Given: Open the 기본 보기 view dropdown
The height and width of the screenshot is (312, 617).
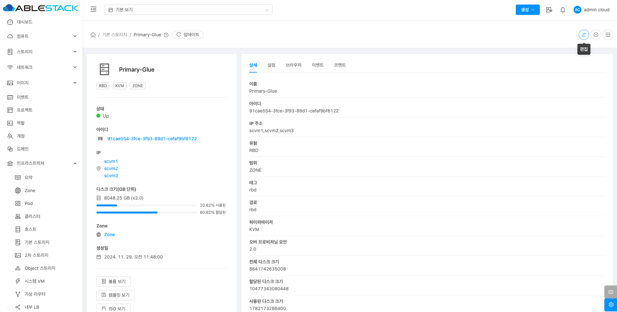Looking at the screenshot, I should pyautogui.click(x=188, y=10).
